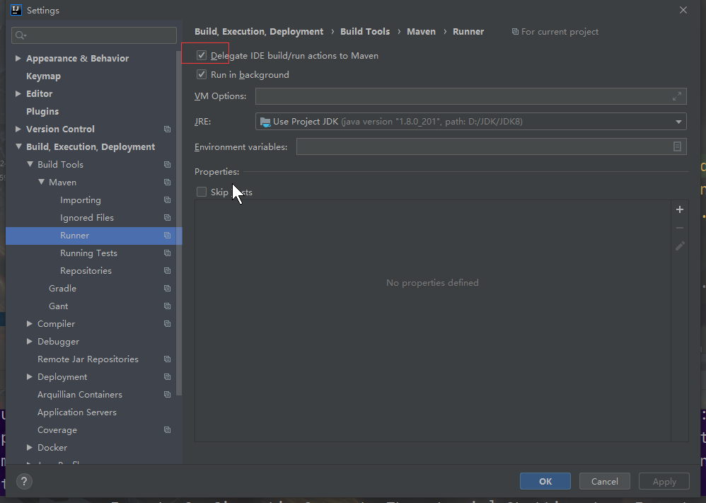Expand the Editor section
706x503 pixels.
point(18,93)
